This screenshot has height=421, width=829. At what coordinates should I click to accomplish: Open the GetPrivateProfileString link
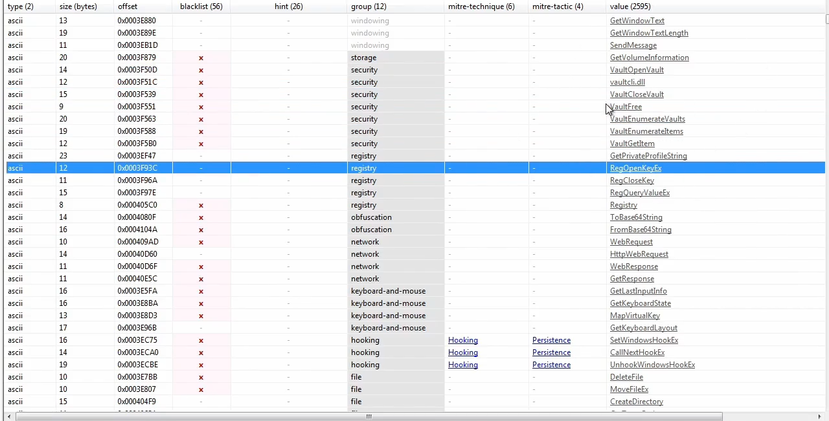click(648, 156)
